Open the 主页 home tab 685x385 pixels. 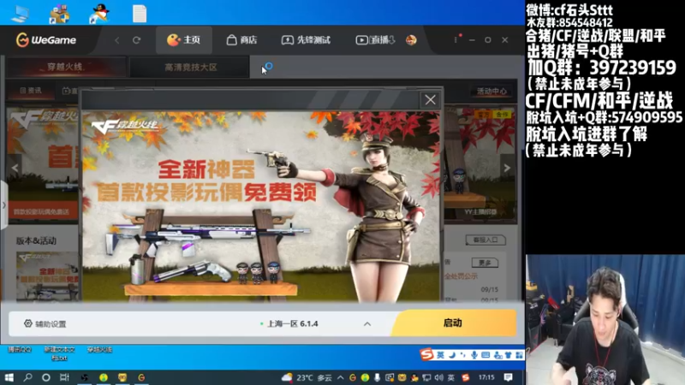pos(183,40)
